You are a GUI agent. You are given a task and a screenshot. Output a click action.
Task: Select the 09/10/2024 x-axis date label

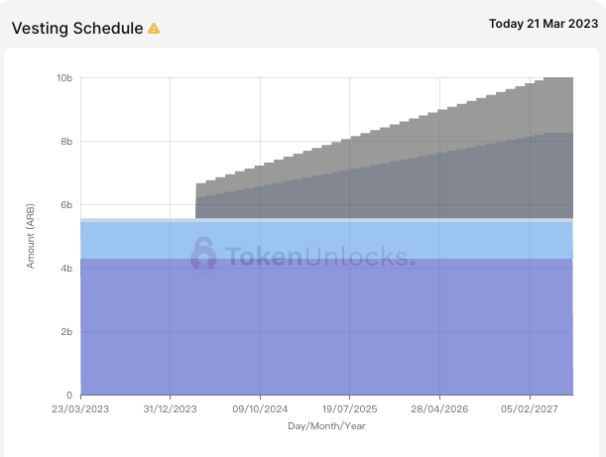(260, 408)
